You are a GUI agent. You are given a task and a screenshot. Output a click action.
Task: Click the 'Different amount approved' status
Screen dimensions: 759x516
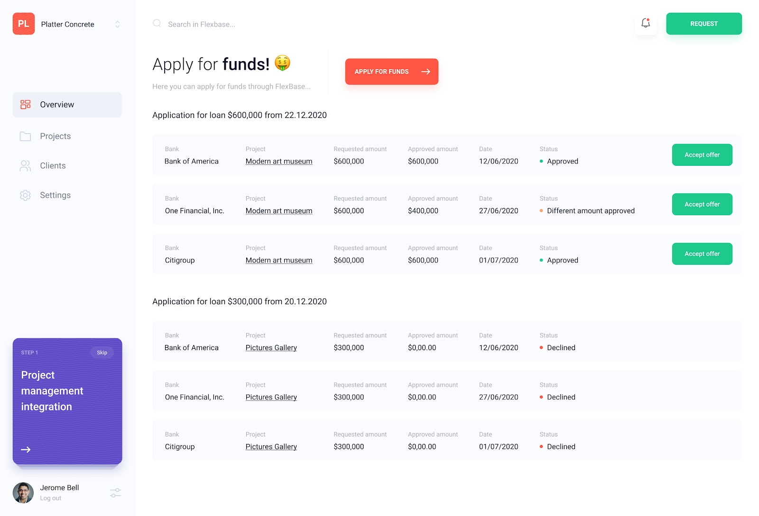587,211
